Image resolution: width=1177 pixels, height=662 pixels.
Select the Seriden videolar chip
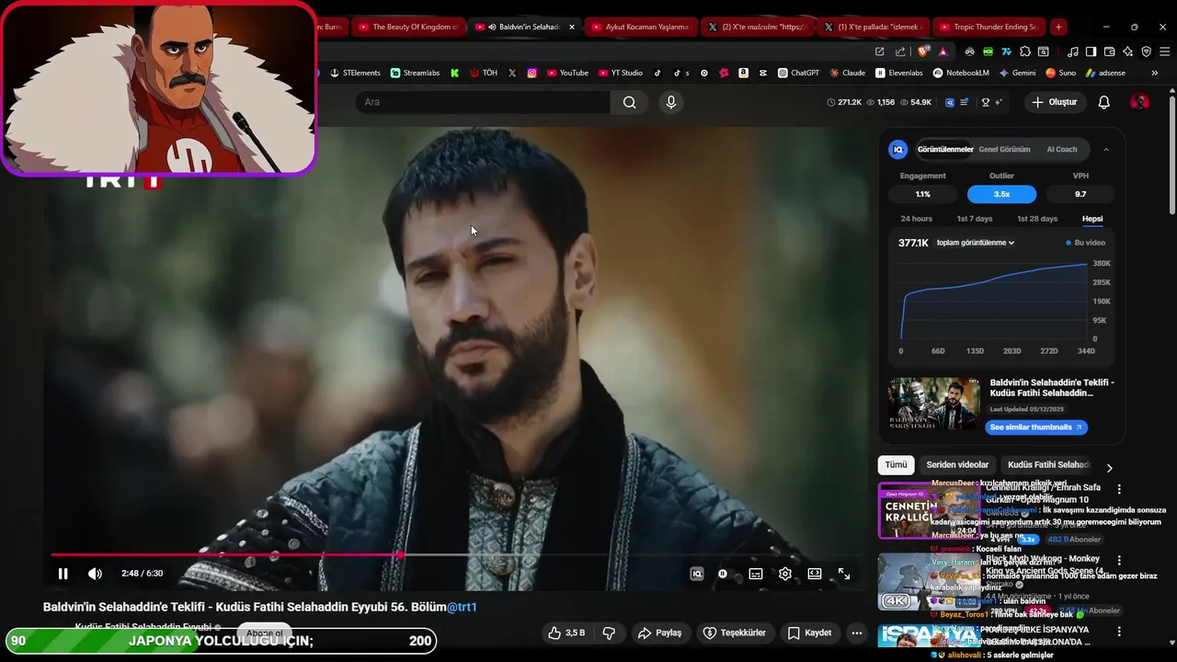tap(957, 465)
